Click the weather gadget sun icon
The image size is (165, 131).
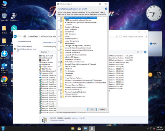pyautogui.click(x=150, y=75)
